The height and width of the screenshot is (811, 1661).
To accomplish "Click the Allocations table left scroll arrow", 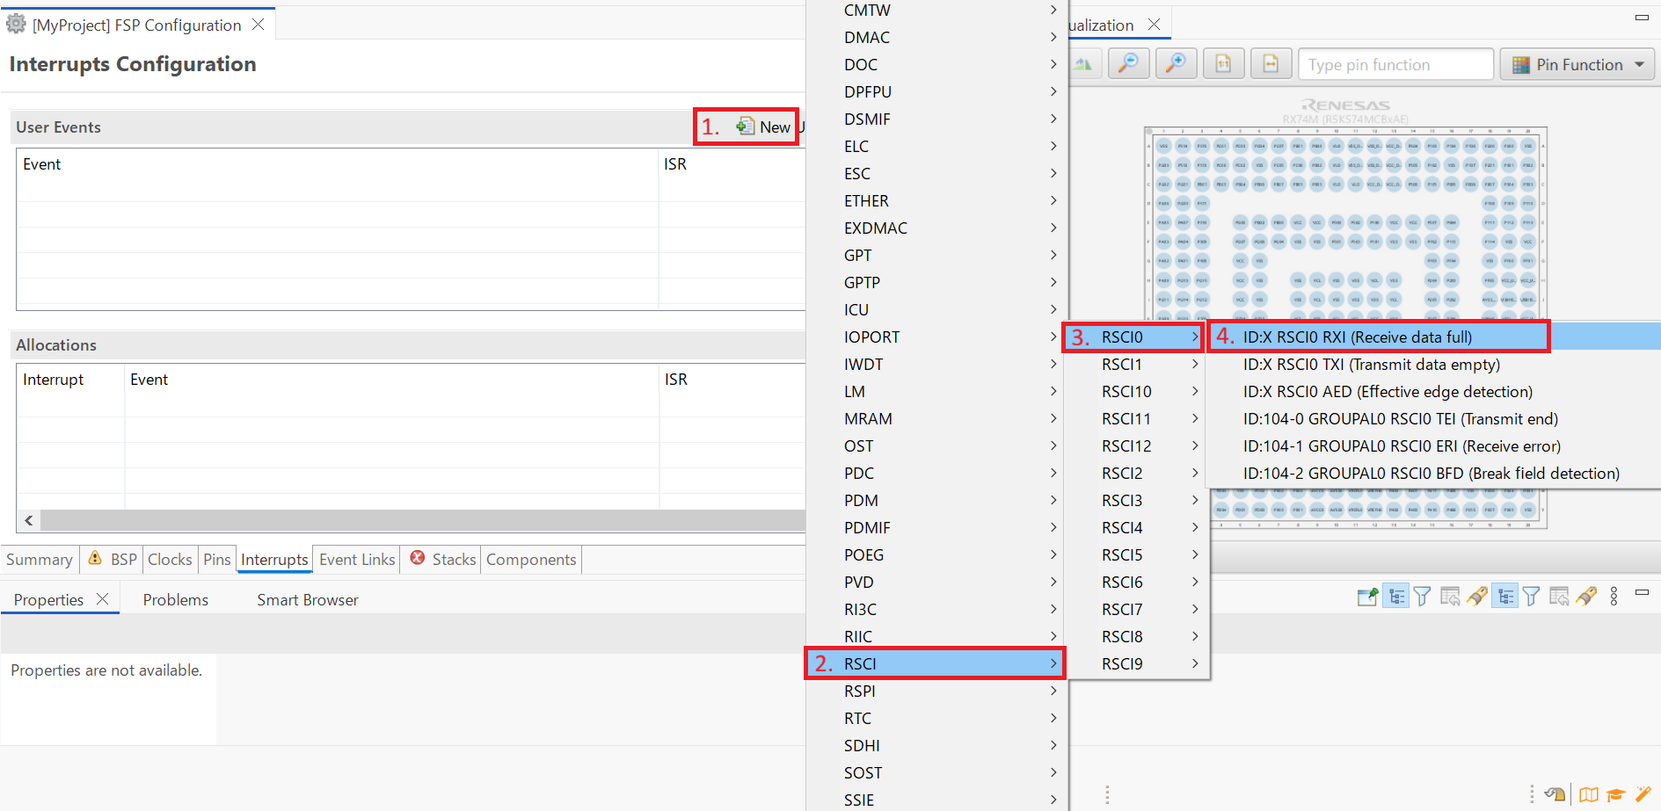I will (28, 520).
